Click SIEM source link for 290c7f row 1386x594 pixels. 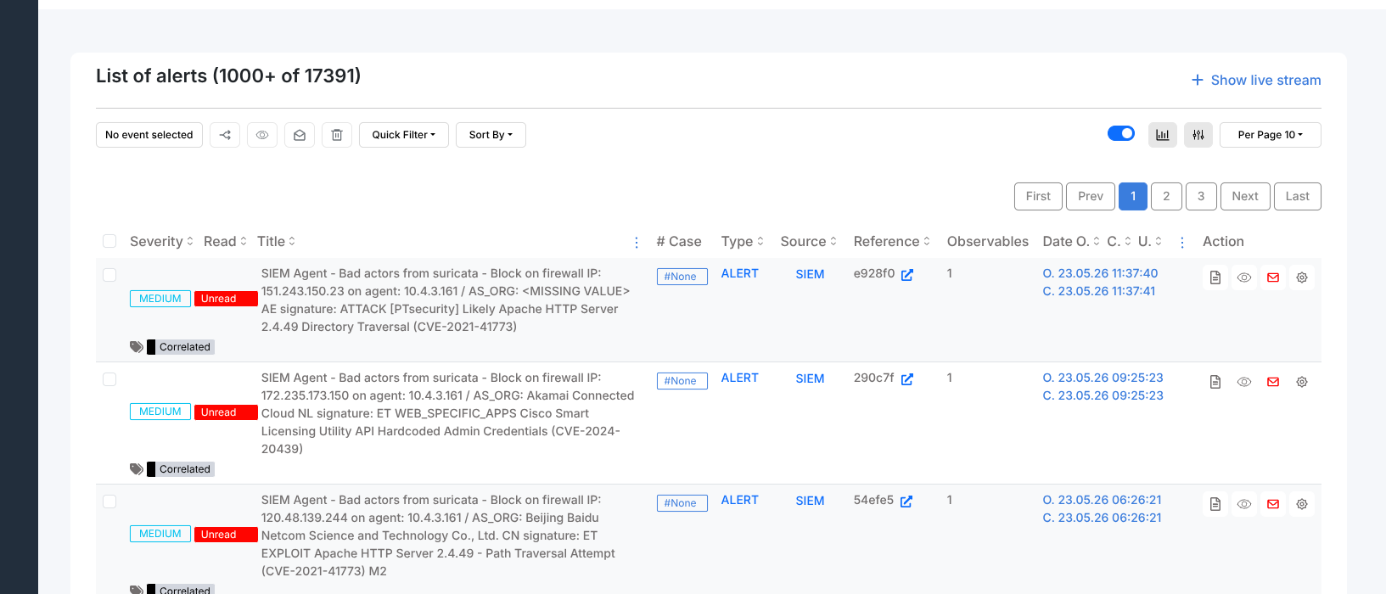pos(811,378)
